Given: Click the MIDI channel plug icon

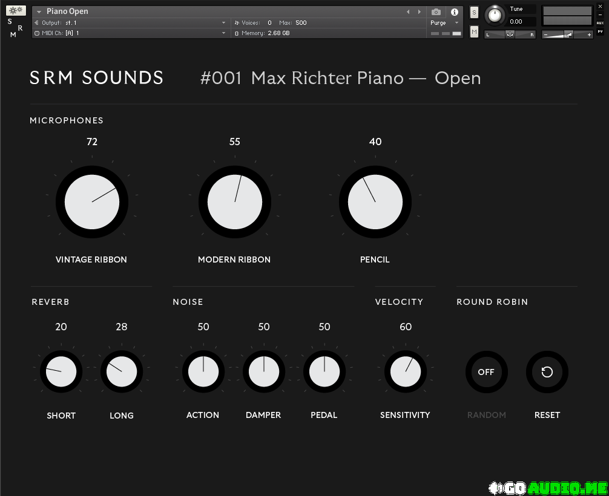Looking at the screenshot, I should coord(37,33).
